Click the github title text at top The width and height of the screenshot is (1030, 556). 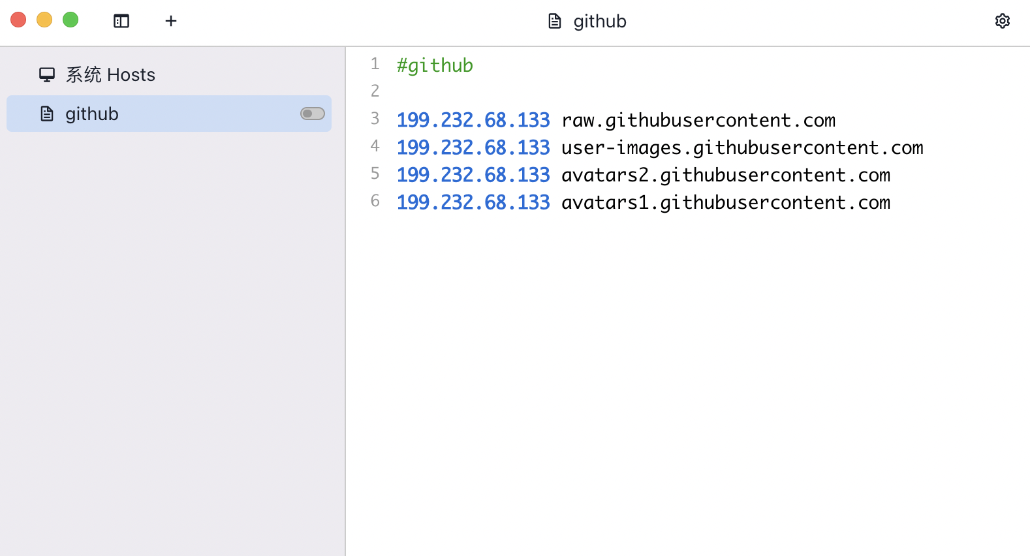[600, 22]
